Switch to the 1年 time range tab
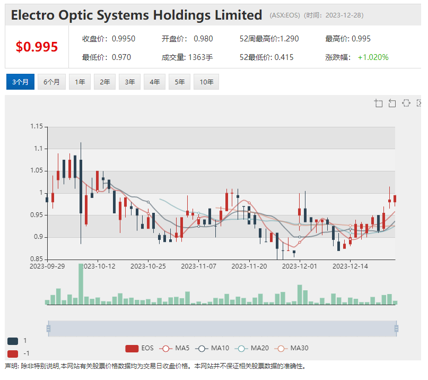Screen dimensions: 428x380 coord(80,82)
